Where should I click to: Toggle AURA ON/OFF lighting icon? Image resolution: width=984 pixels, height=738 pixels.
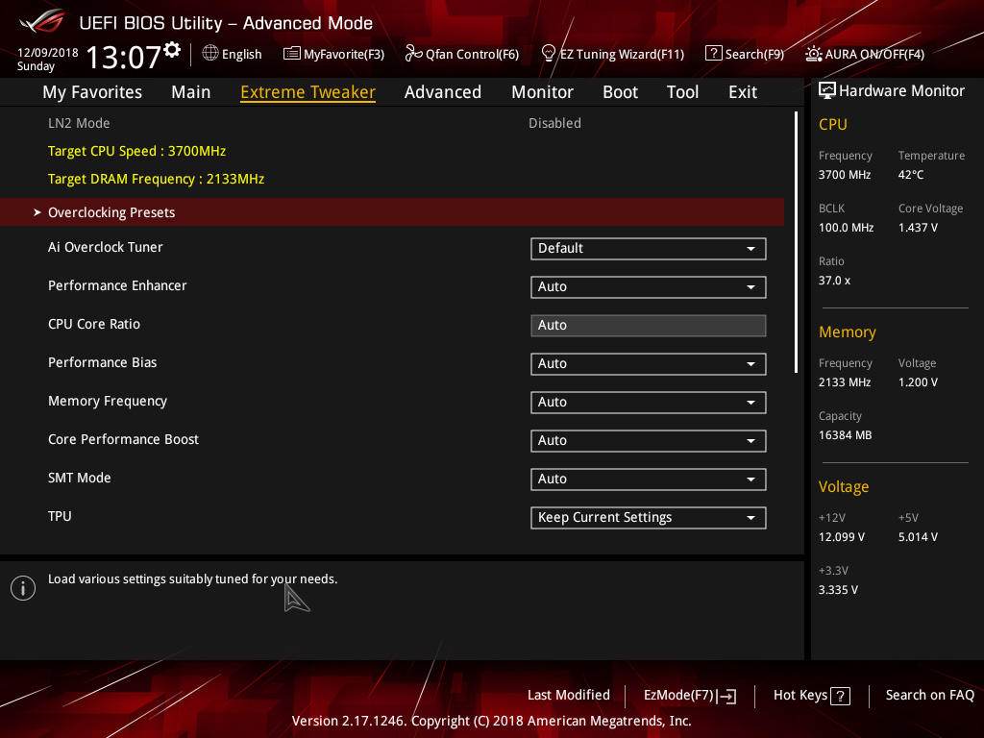point(813,54)
